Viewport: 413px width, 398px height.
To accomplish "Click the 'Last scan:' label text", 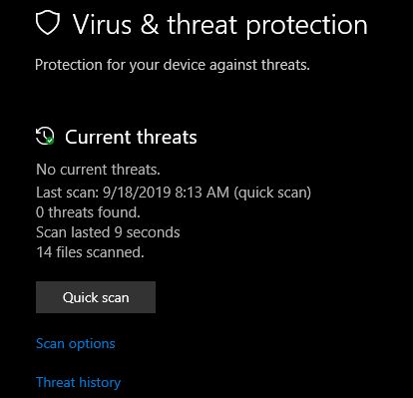I will pos(68,193).
